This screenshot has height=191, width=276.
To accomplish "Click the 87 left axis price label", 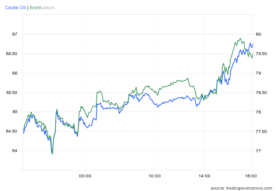I will (15, 35).
